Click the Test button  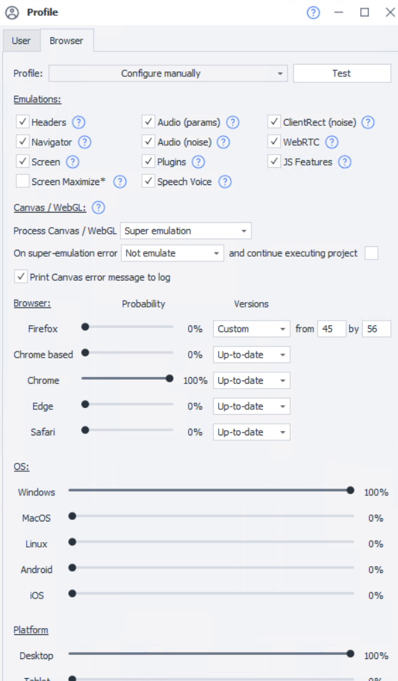[x=342, y=74]
